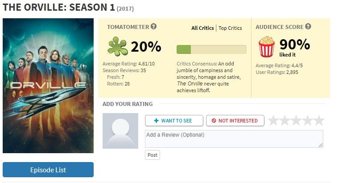The width and height of the screenshot is (338, 183).
Task: Click the Audience Score help question icon
Action: (x=308, y=26)
